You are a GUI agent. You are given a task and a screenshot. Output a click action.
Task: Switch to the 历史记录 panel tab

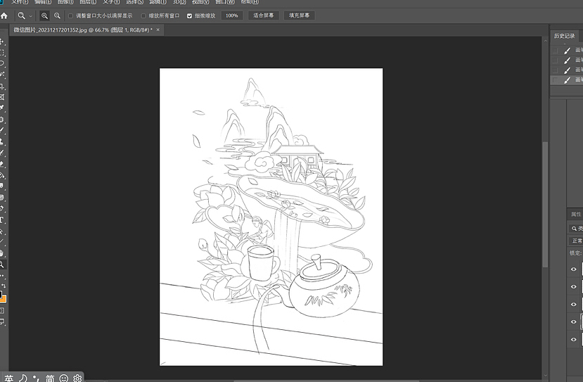click(x=564, y=36)
